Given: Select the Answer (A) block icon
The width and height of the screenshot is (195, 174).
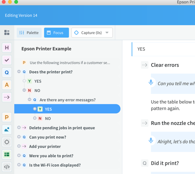Looking at the screenshot, I should (7, 85).
